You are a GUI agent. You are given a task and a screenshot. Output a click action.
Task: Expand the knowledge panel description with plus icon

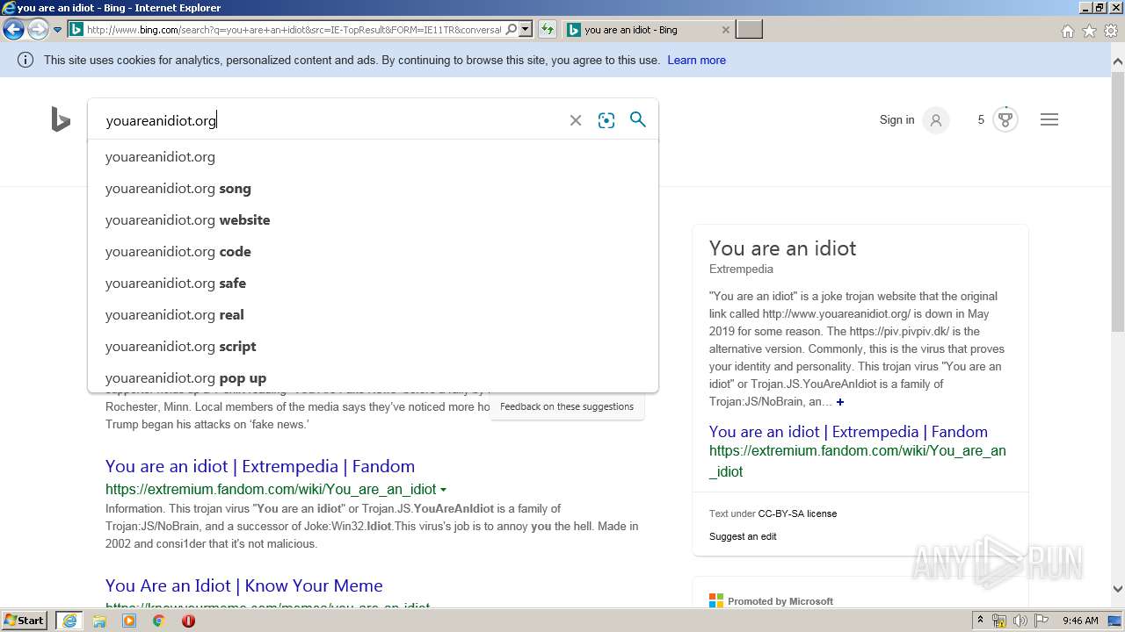click(840, 402)
